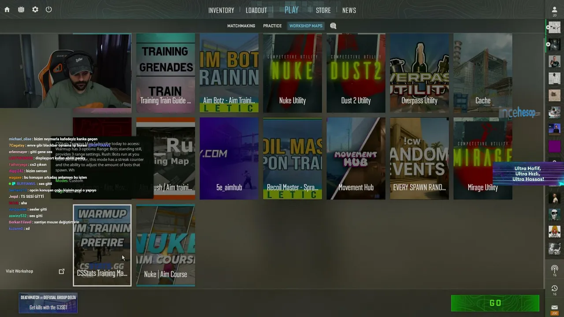The image size is (564, 317).
Task: Click the power quit icon
Action: (49, 10)
